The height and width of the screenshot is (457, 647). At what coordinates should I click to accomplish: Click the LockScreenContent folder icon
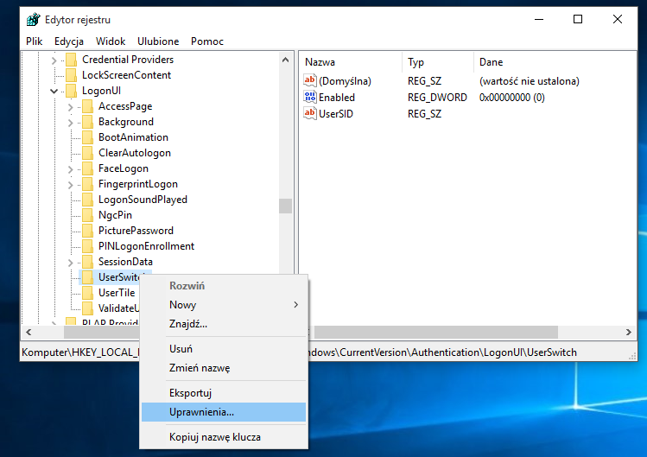72,75
